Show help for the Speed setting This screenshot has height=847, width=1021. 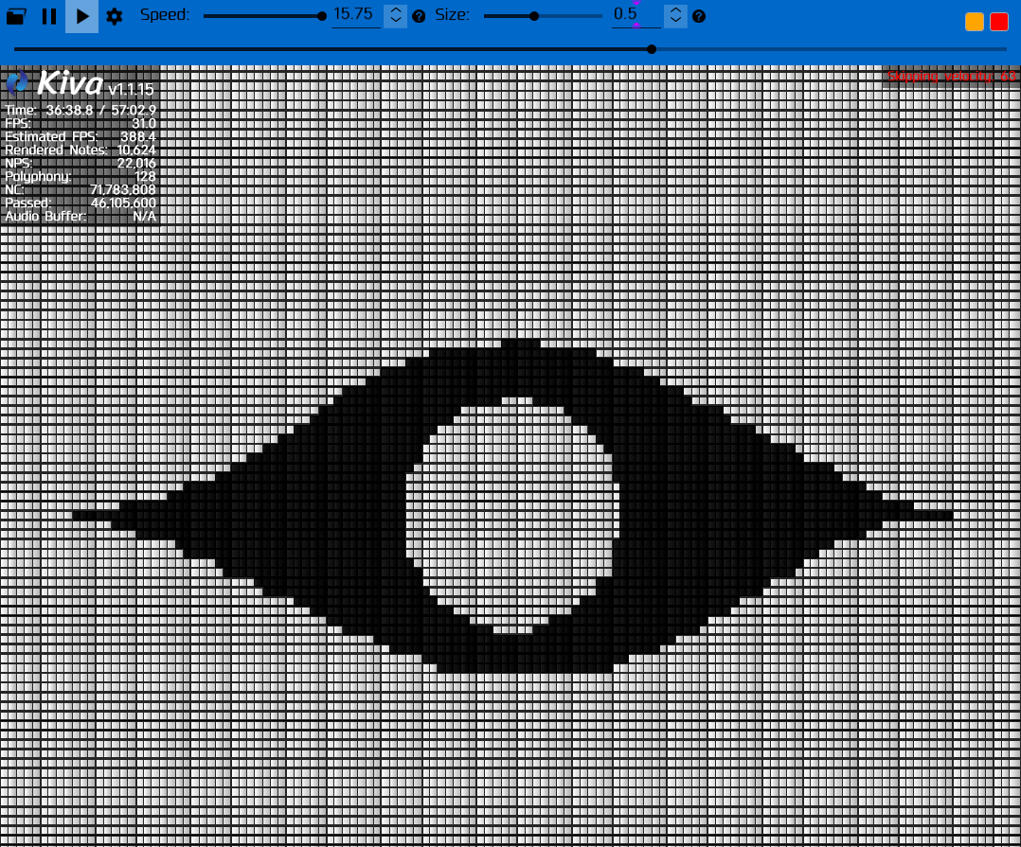coord(419,16)
